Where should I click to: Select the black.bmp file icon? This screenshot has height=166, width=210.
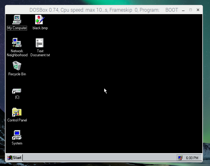[x=40, y=20]
